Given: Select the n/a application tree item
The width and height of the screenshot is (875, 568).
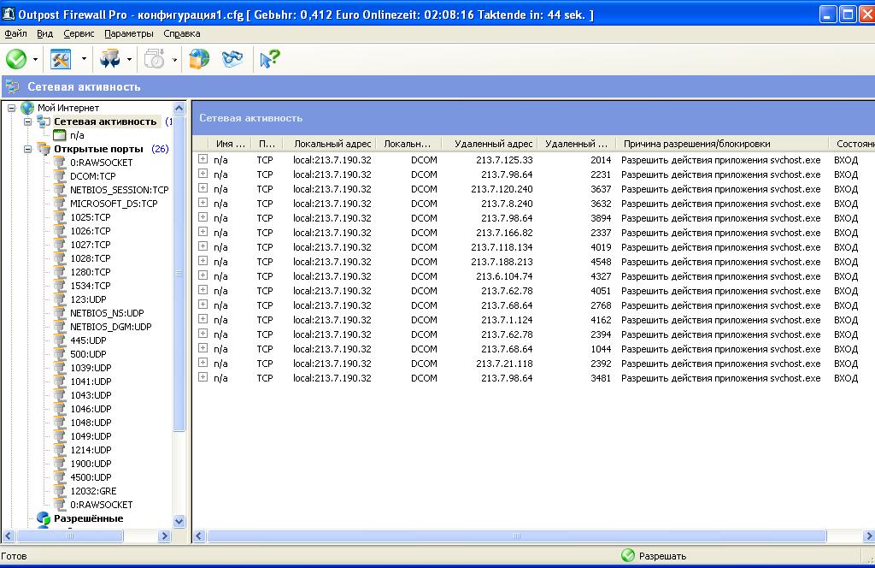Looking at the screenshot, I should point(77,135).
